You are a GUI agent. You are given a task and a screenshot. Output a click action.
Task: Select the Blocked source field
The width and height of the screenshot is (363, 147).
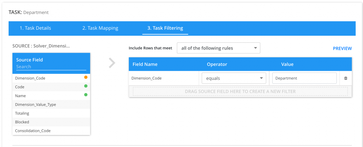click(x=22, y=122)
